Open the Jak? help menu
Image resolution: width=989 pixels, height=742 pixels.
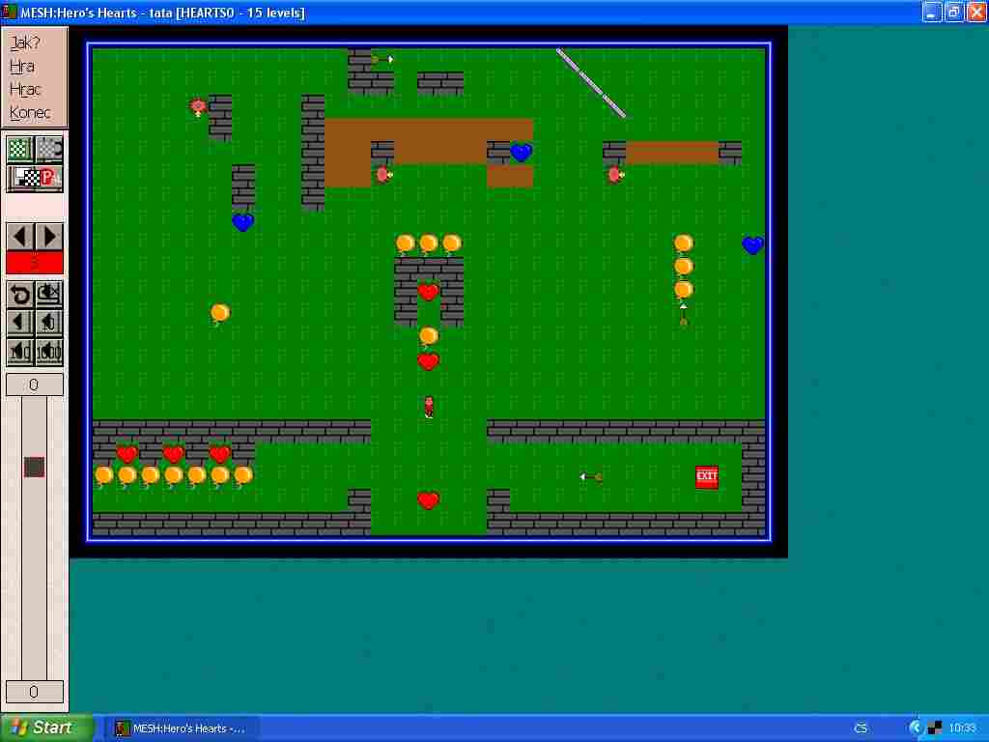coord(25,43)
